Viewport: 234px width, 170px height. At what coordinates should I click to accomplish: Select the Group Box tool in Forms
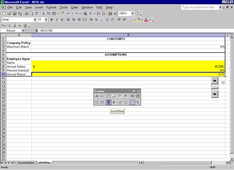pos(108,96)
